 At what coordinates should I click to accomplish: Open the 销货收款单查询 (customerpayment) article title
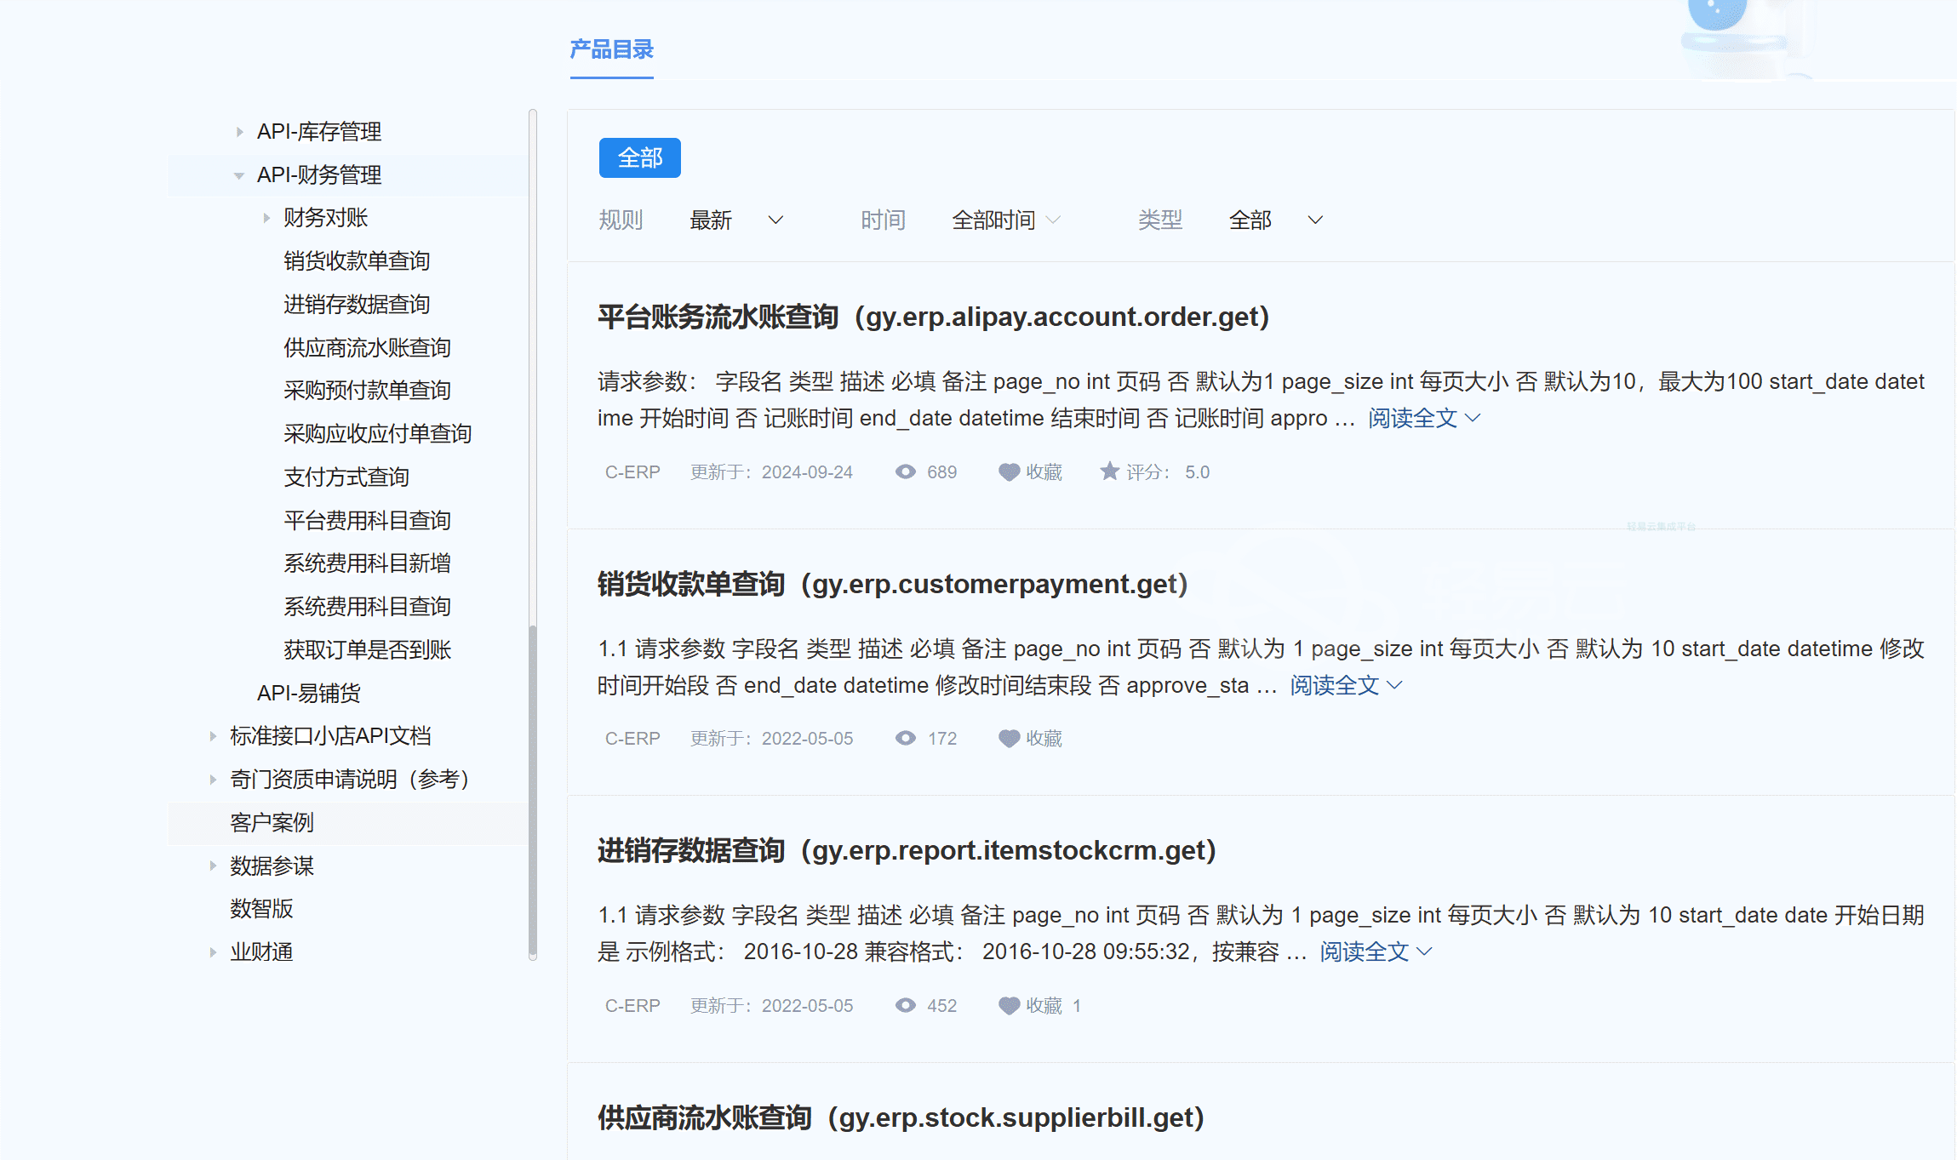click(x=892, y=584)
